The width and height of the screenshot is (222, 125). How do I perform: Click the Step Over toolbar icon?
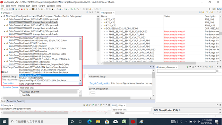(x=27, y=9)
